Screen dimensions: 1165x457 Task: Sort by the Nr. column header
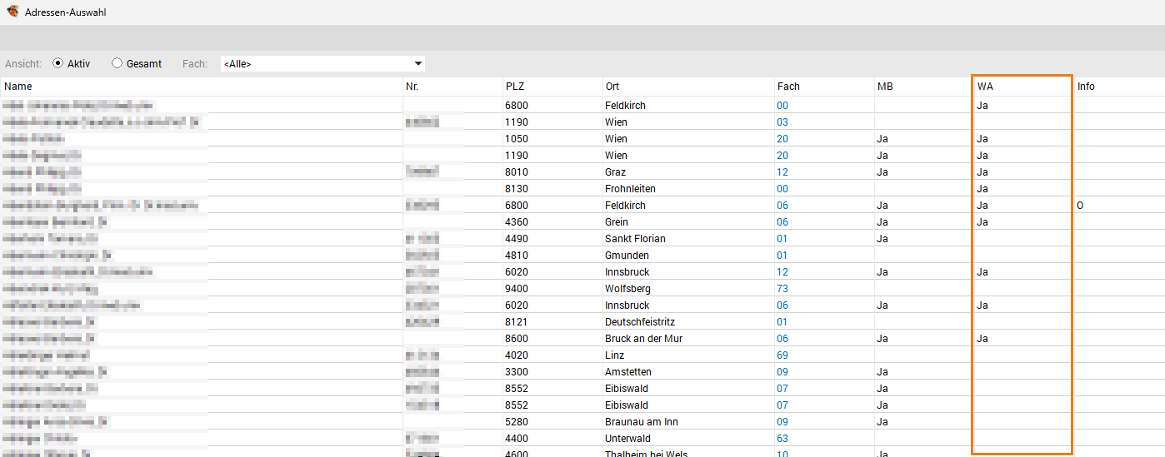point(412,87)
